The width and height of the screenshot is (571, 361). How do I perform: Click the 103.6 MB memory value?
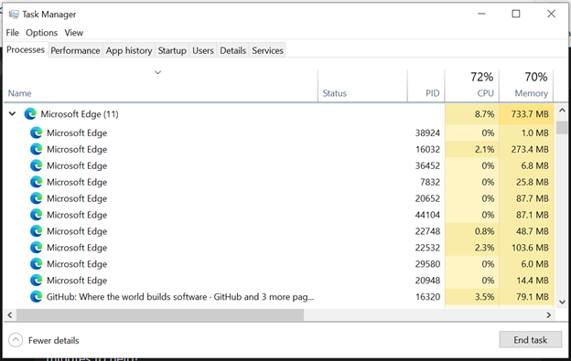pos(530,248)
